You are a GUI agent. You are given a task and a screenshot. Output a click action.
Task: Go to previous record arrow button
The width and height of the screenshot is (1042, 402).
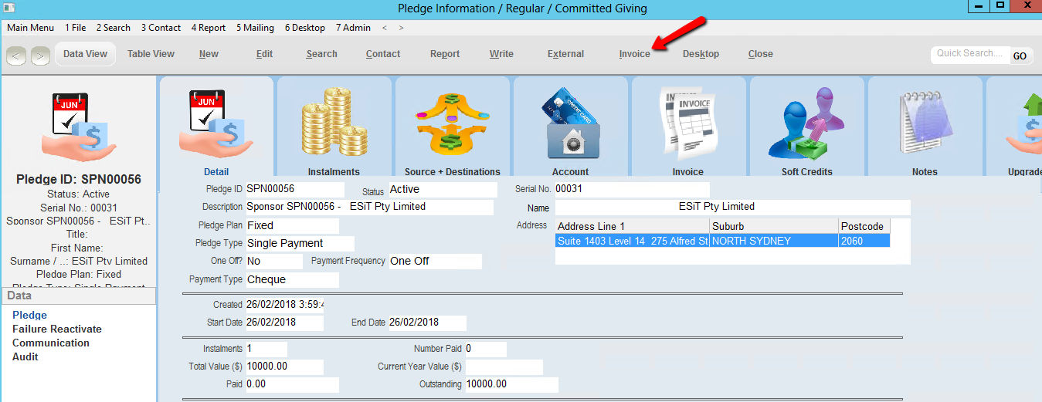(x=16, y=56)
